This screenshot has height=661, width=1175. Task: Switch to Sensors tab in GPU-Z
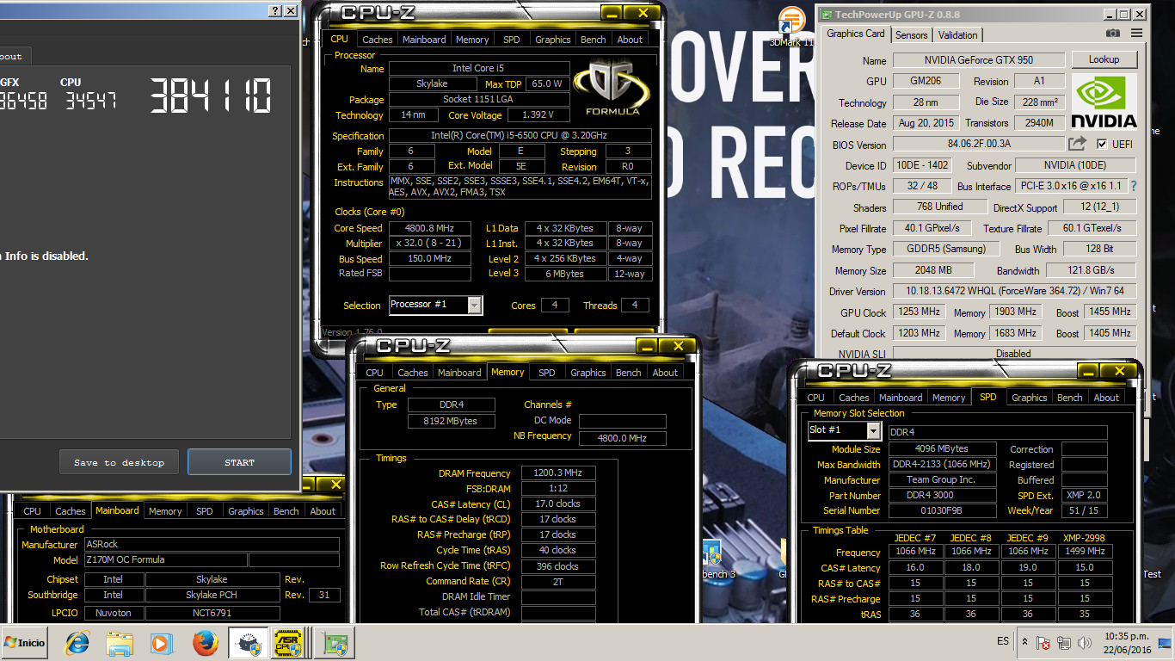pyautogui.click(x=911, y=35)
